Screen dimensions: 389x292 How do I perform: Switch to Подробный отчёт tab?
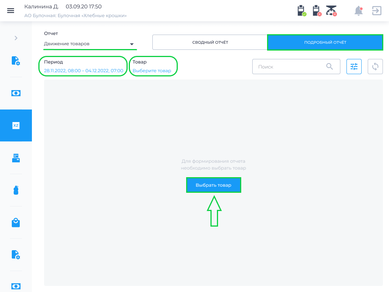point(325,43)
